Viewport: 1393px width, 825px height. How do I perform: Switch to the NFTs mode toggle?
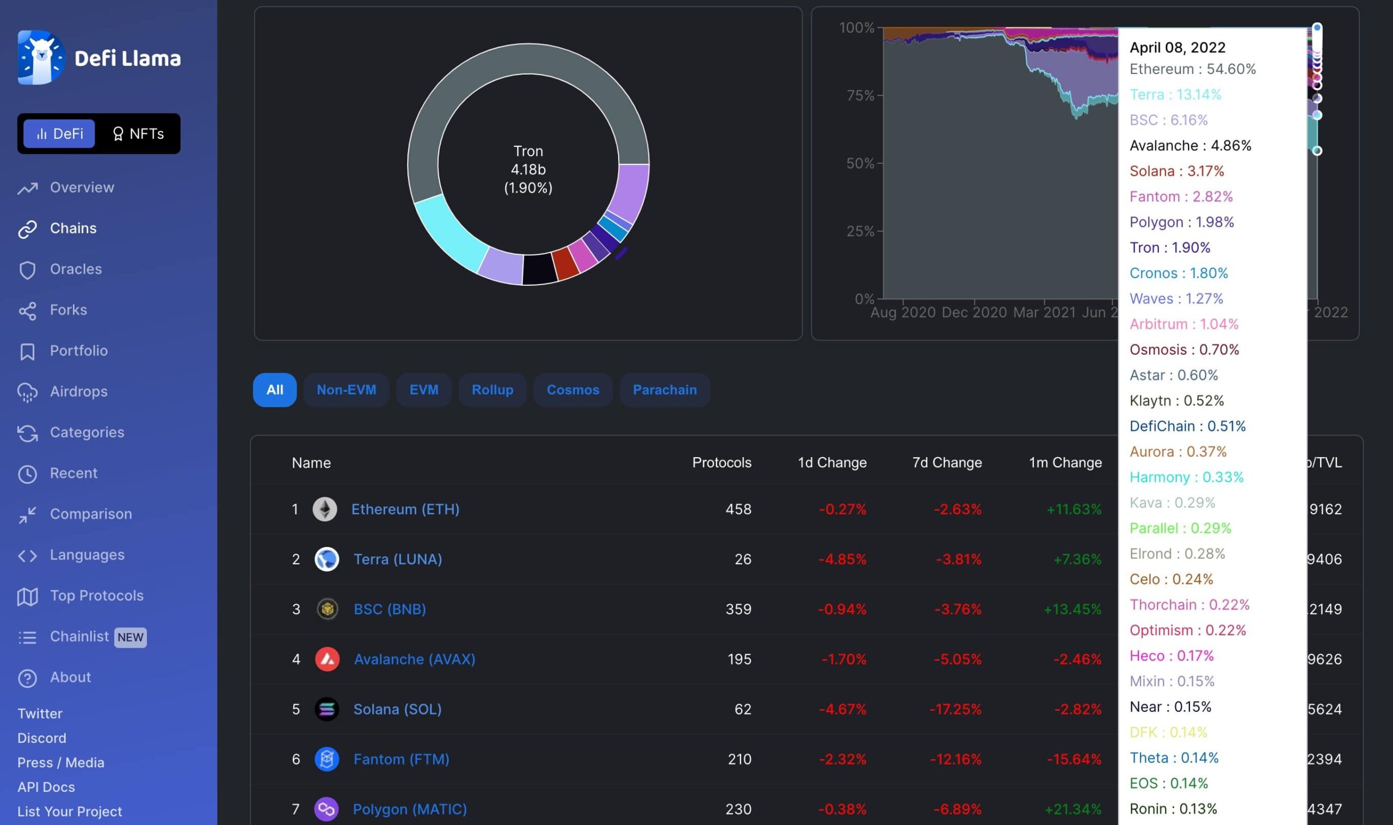pos(138,133)
